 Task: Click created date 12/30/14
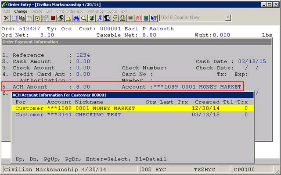point(205,108)
